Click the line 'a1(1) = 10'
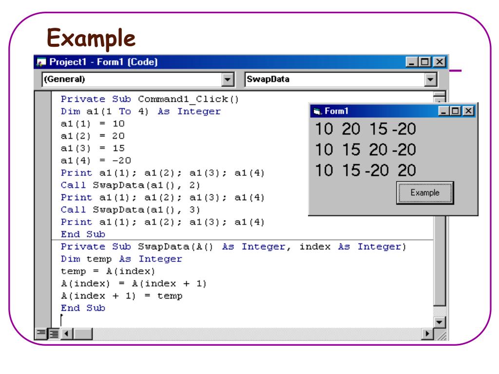The image size is (499, 374). pos(93,124)
